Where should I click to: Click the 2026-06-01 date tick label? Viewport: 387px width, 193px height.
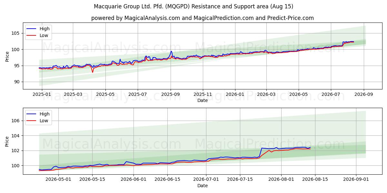click(133, 179)
